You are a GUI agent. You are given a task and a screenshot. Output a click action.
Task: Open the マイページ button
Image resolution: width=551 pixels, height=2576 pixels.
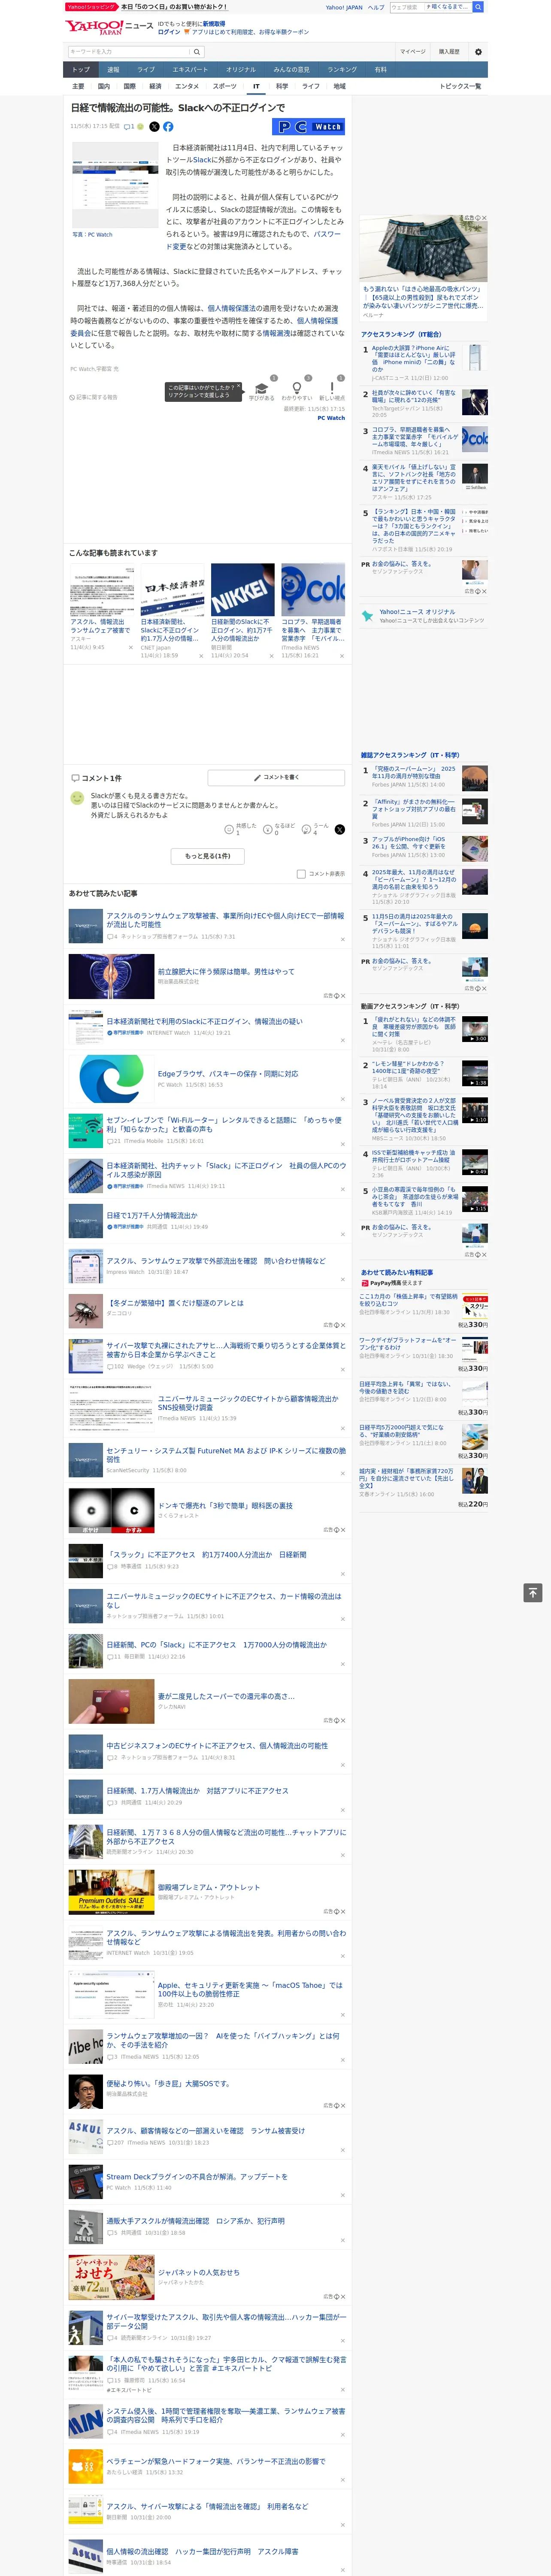(x=412, y=52)
